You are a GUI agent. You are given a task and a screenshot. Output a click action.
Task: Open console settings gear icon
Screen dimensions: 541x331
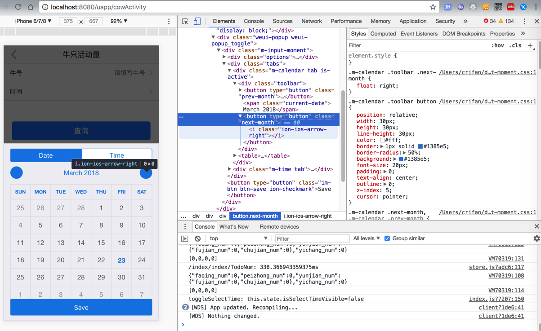click(537, 238)
